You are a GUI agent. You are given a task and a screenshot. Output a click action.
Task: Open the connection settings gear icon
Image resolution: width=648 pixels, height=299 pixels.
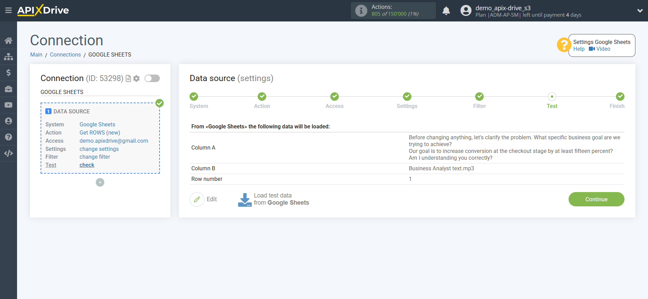(x=136, y=79)
